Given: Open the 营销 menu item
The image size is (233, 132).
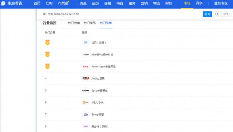Looking at the screenshot, I should pos(144,3).
